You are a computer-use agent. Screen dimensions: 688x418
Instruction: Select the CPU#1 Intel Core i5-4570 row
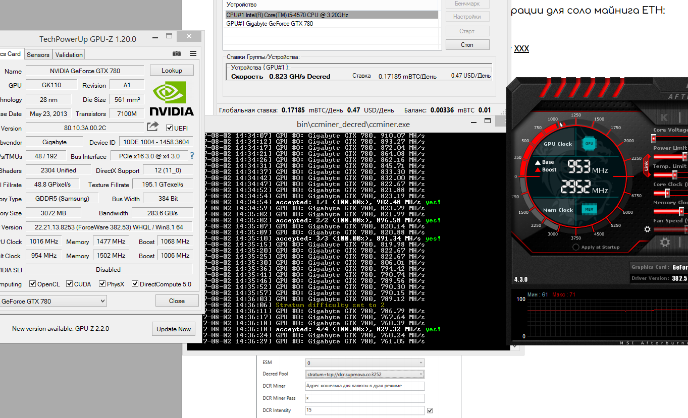(x=332, y=15)
